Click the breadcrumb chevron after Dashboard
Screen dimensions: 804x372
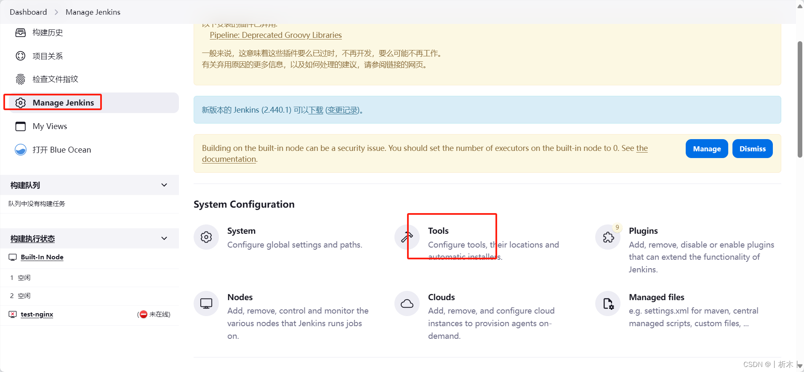coord(56,12)
